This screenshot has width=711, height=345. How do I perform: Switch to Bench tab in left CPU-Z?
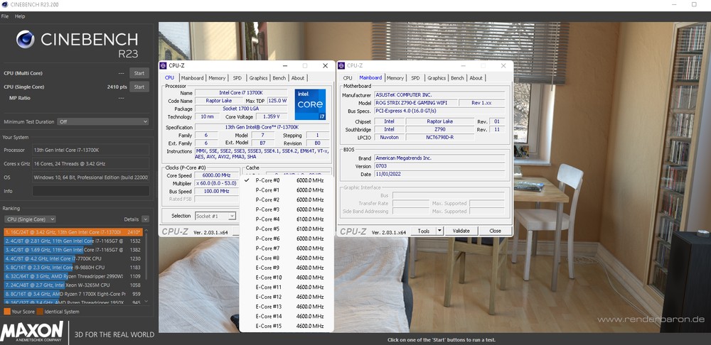click(x=279, y=78)
